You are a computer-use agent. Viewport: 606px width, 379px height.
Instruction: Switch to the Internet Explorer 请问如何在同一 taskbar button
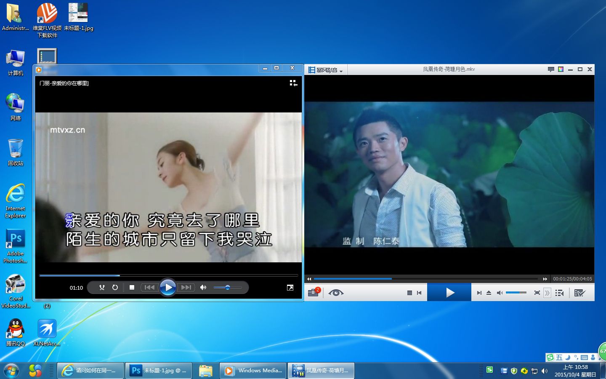click(x=90, y=371)
